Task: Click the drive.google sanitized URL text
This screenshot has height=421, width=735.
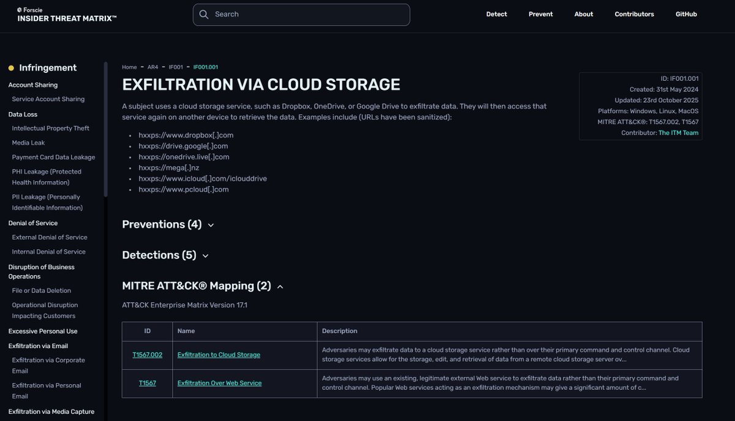Action: (184, 146)
